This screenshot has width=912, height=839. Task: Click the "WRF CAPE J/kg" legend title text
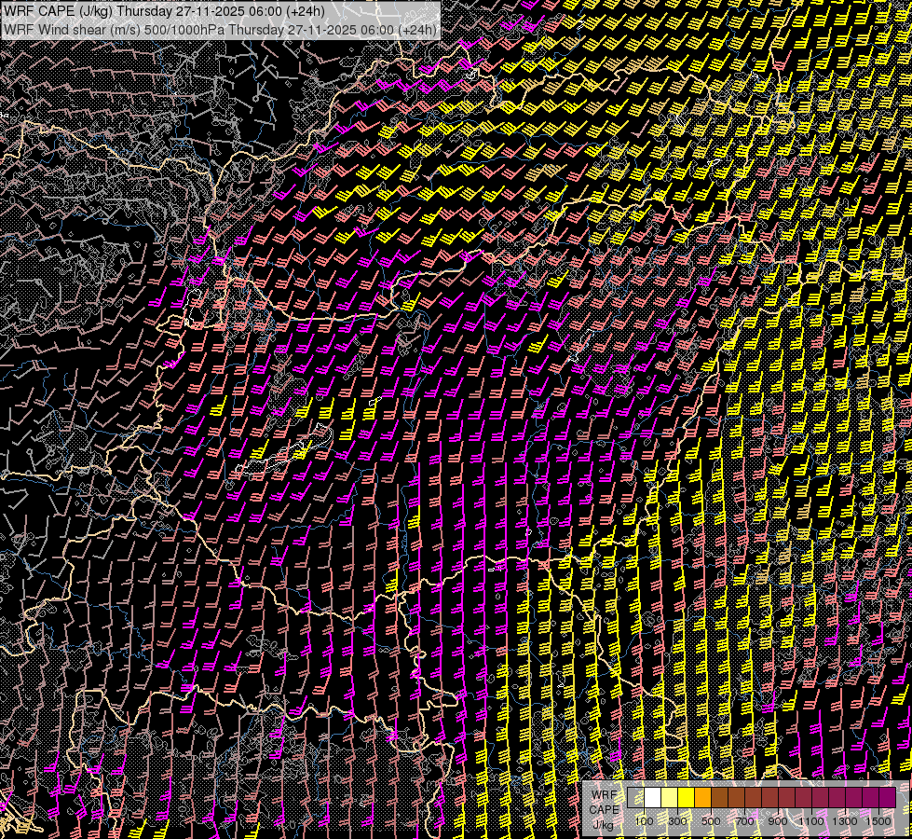pyautogui.click(x=604, y=809)
